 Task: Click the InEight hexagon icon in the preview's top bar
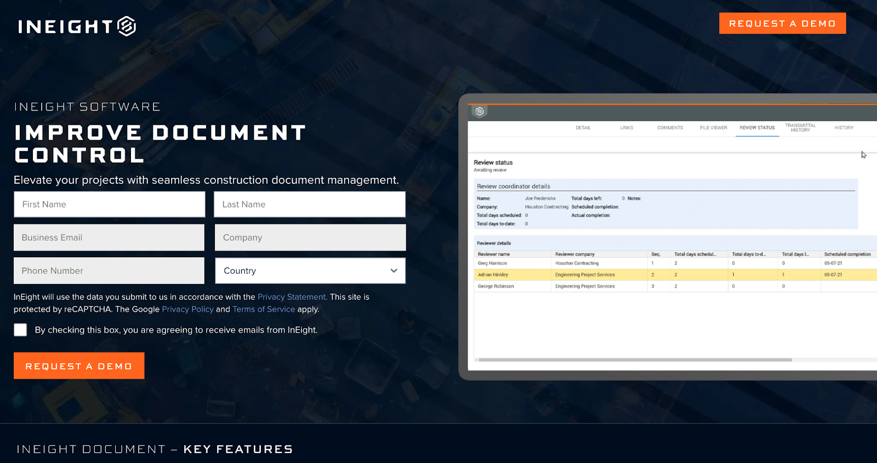[x=480, y=111]
